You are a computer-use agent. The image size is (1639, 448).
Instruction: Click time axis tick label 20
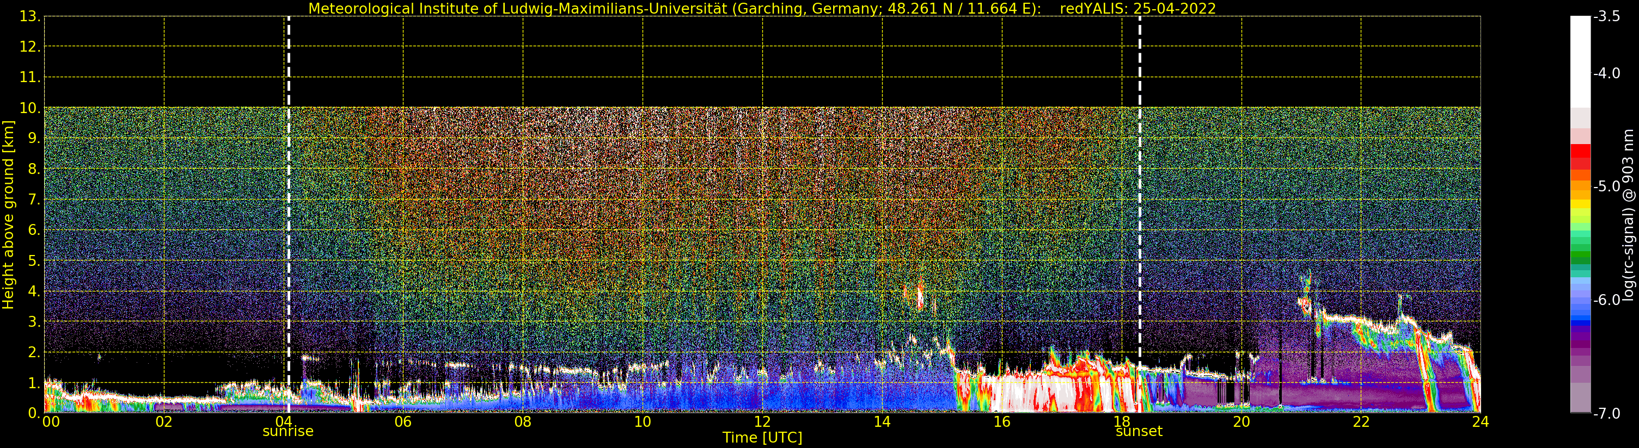pyautogui.click(x=1242, y=422)
